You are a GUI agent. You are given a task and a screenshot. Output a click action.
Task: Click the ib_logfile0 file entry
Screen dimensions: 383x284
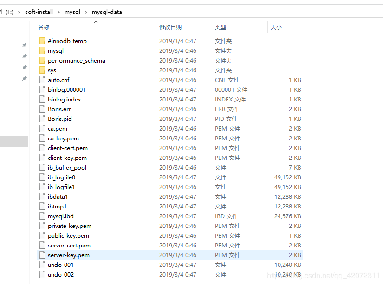pyautogui.click(x=61, y=177)
